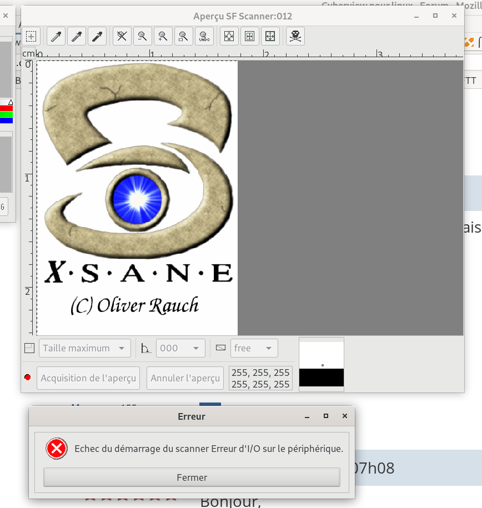Click the Acquisition de l'aperçu button
The height and width of the screenshot is (508, 482).
(88, 378)
